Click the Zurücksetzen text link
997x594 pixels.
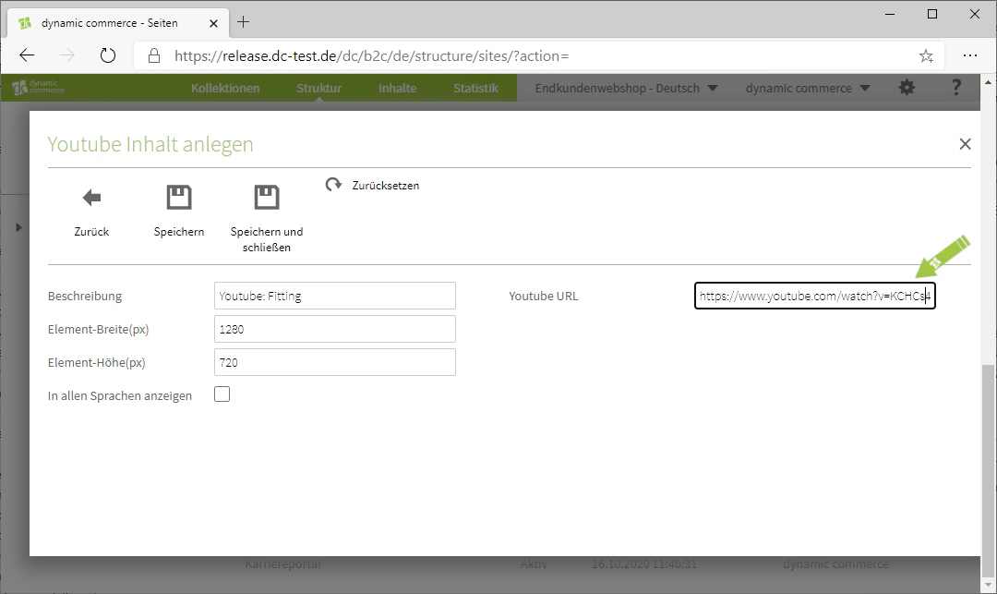click(x=385, y=186)
